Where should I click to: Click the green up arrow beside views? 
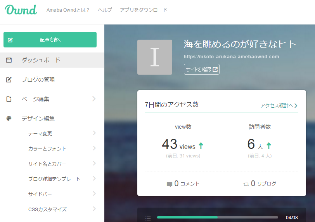tap(201, 146)
